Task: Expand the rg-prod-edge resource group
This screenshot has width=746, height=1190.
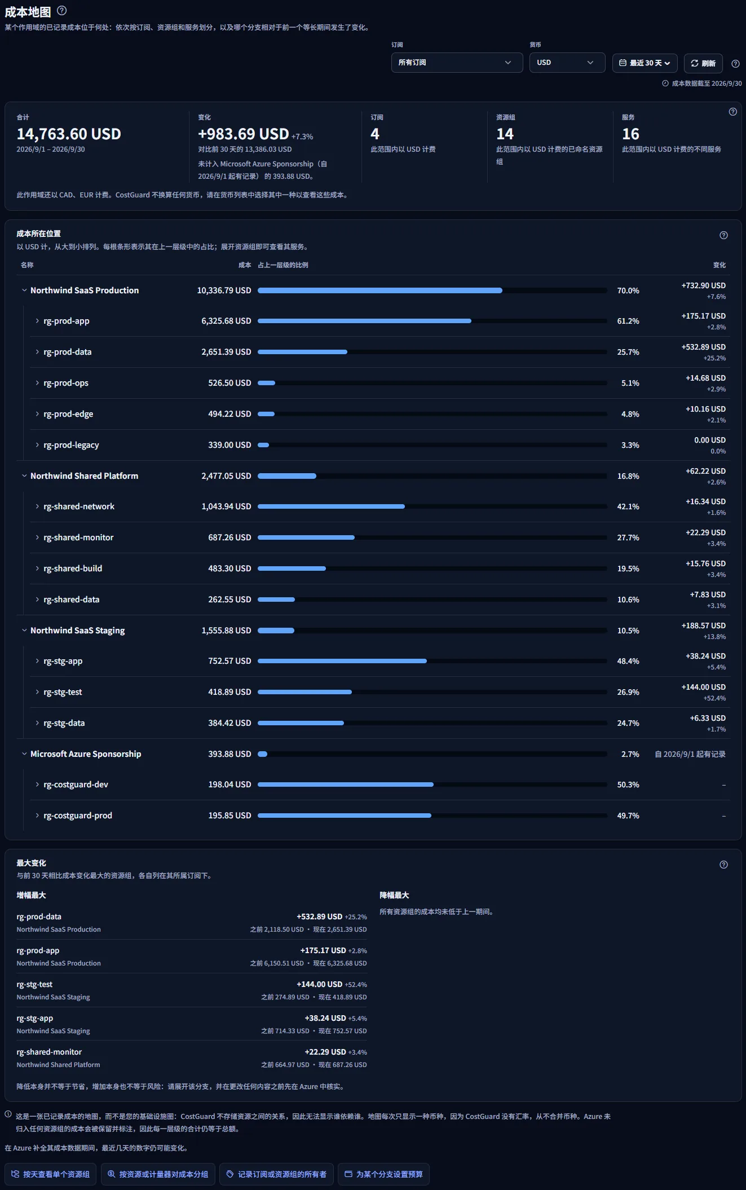Action: point(37,414)
